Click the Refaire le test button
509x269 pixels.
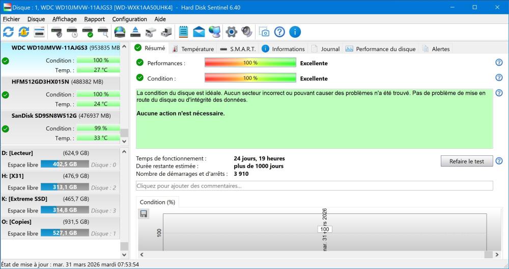pos(467,161)
